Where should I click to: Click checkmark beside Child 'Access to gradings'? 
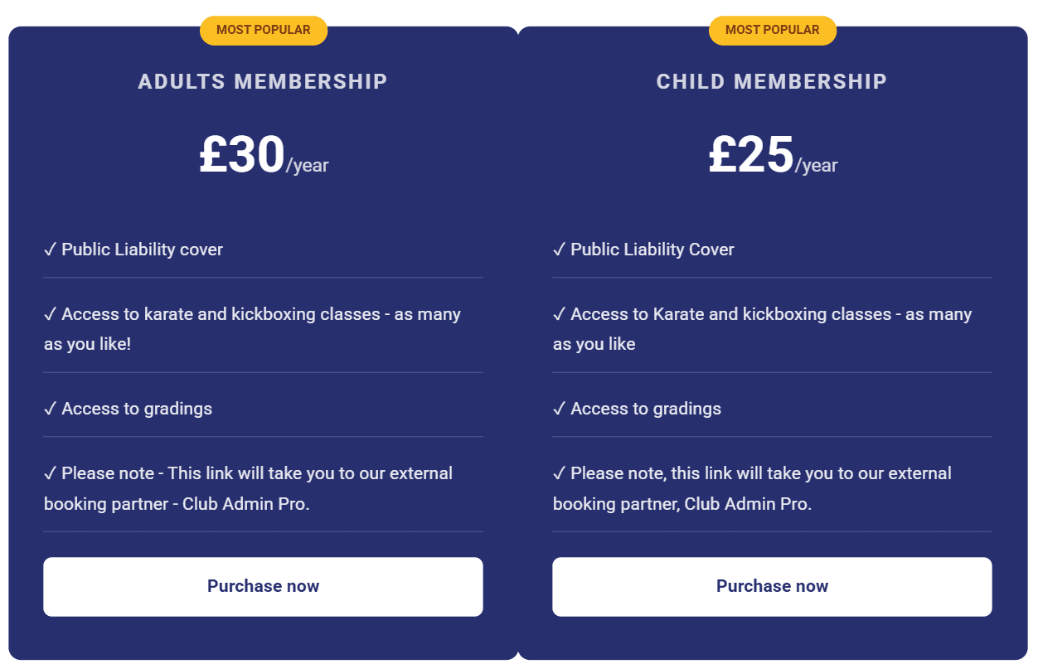[560, 408]
